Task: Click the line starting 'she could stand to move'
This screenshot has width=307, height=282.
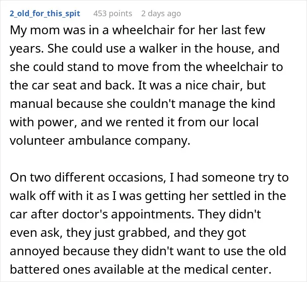Action: point(146,67)
